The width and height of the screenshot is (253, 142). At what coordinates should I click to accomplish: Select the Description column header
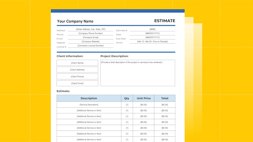89,98
